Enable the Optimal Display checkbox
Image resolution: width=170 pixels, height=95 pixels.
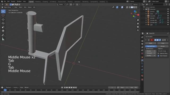tap(158, 53)
